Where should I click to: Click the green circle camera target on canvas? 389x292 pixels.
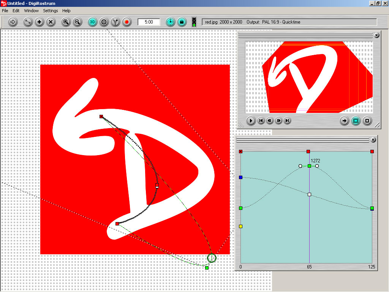(212, 258)
